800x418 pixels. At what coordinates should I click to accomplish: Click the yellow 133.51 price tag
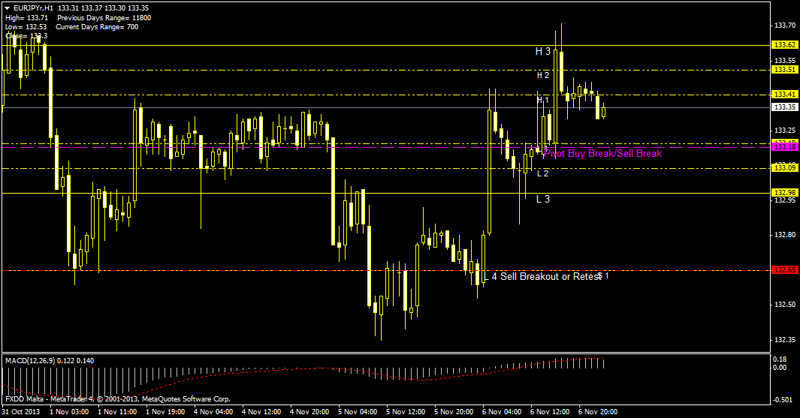(x=784, y=70)
